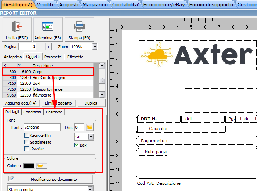Click the Axter logo image in report
This screenshot has width=257, height=191.
point(197,55)
